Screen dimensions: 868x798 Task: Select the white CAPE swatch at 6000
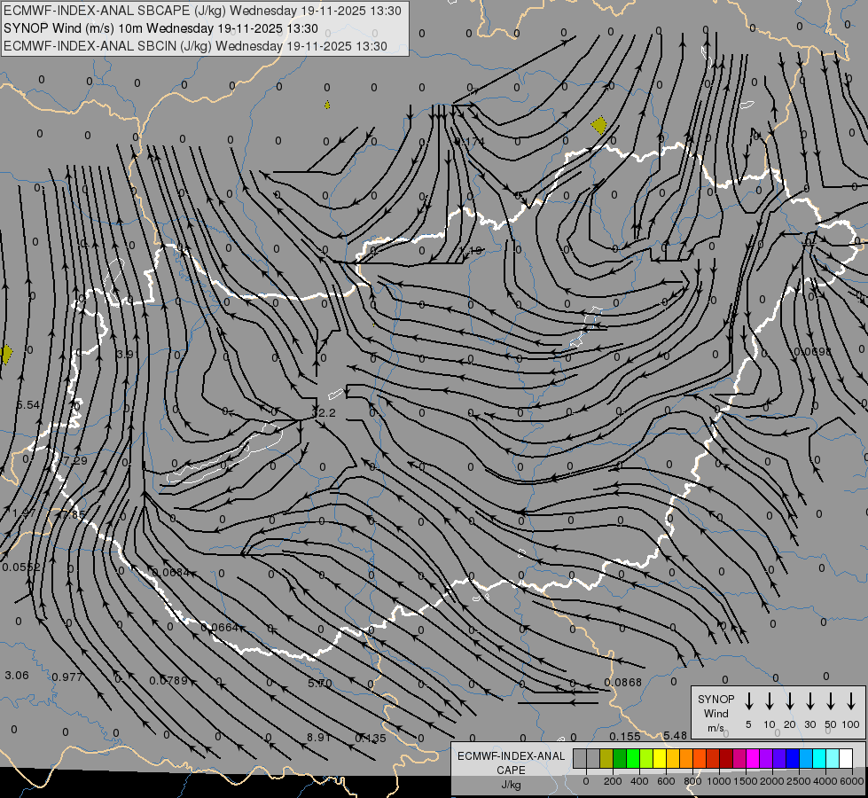[846, 759]
